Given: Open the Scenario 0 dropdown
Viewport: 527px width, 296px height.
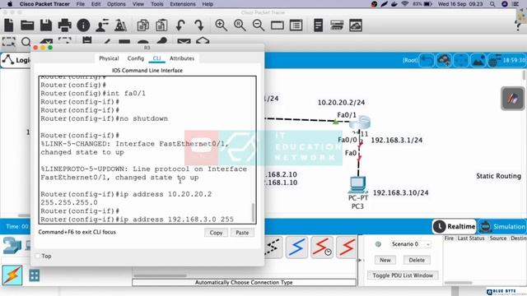Looking at the screenshot, I should [x=410, y=244].
